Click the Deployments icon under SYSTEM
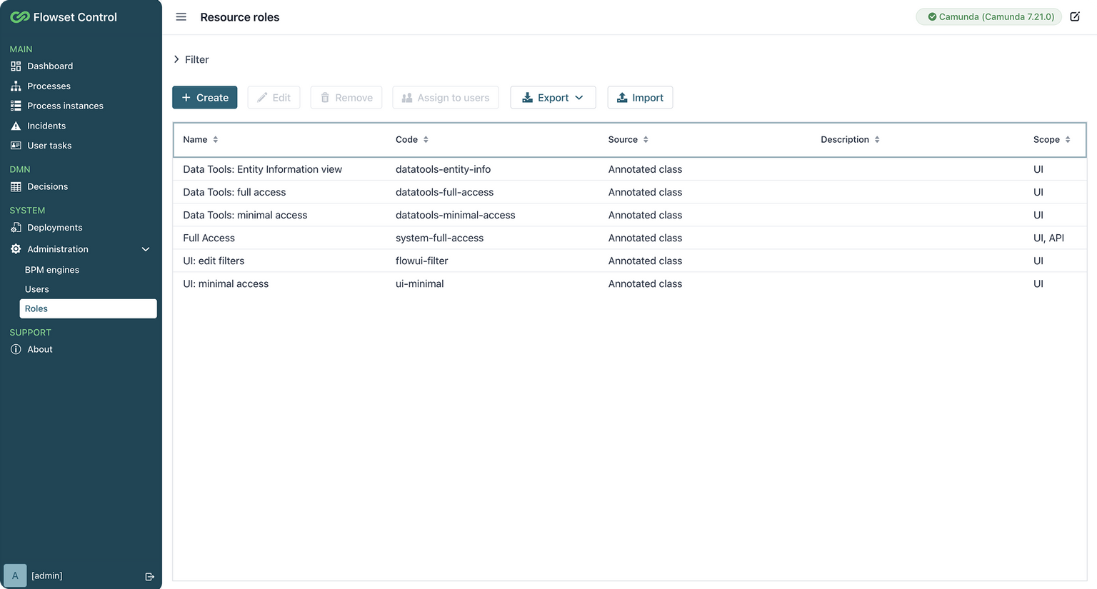Image resolution: width=1097 pixels, height=589 pixels. (15, 227)
